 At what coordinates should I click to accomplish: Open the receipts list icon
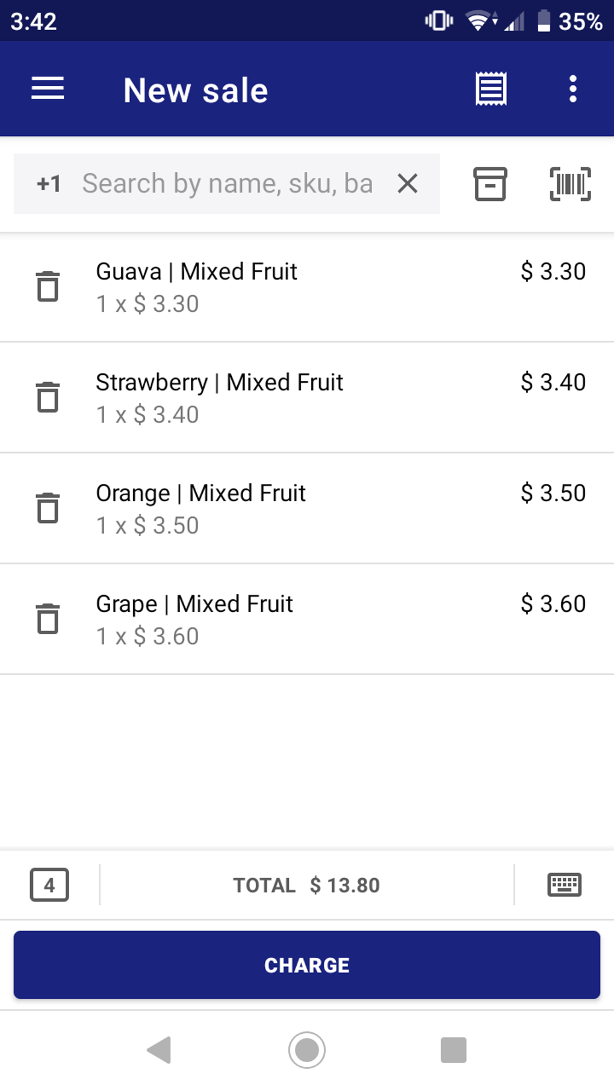(491, 89)
